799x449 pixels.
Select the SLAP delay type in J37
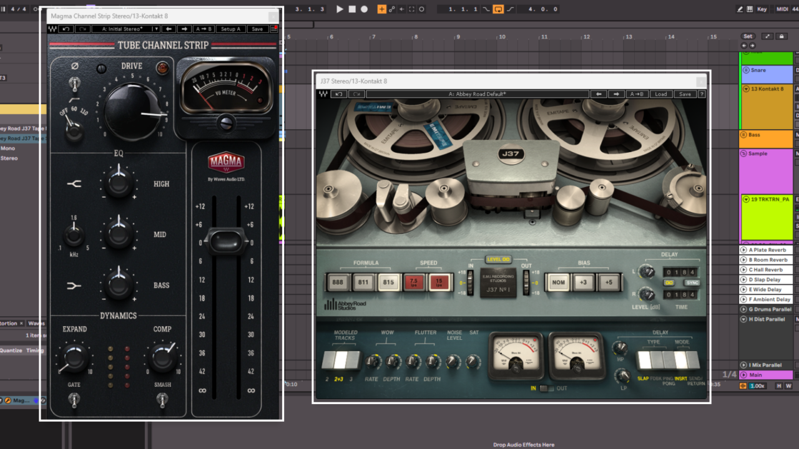tap(643, 360)
